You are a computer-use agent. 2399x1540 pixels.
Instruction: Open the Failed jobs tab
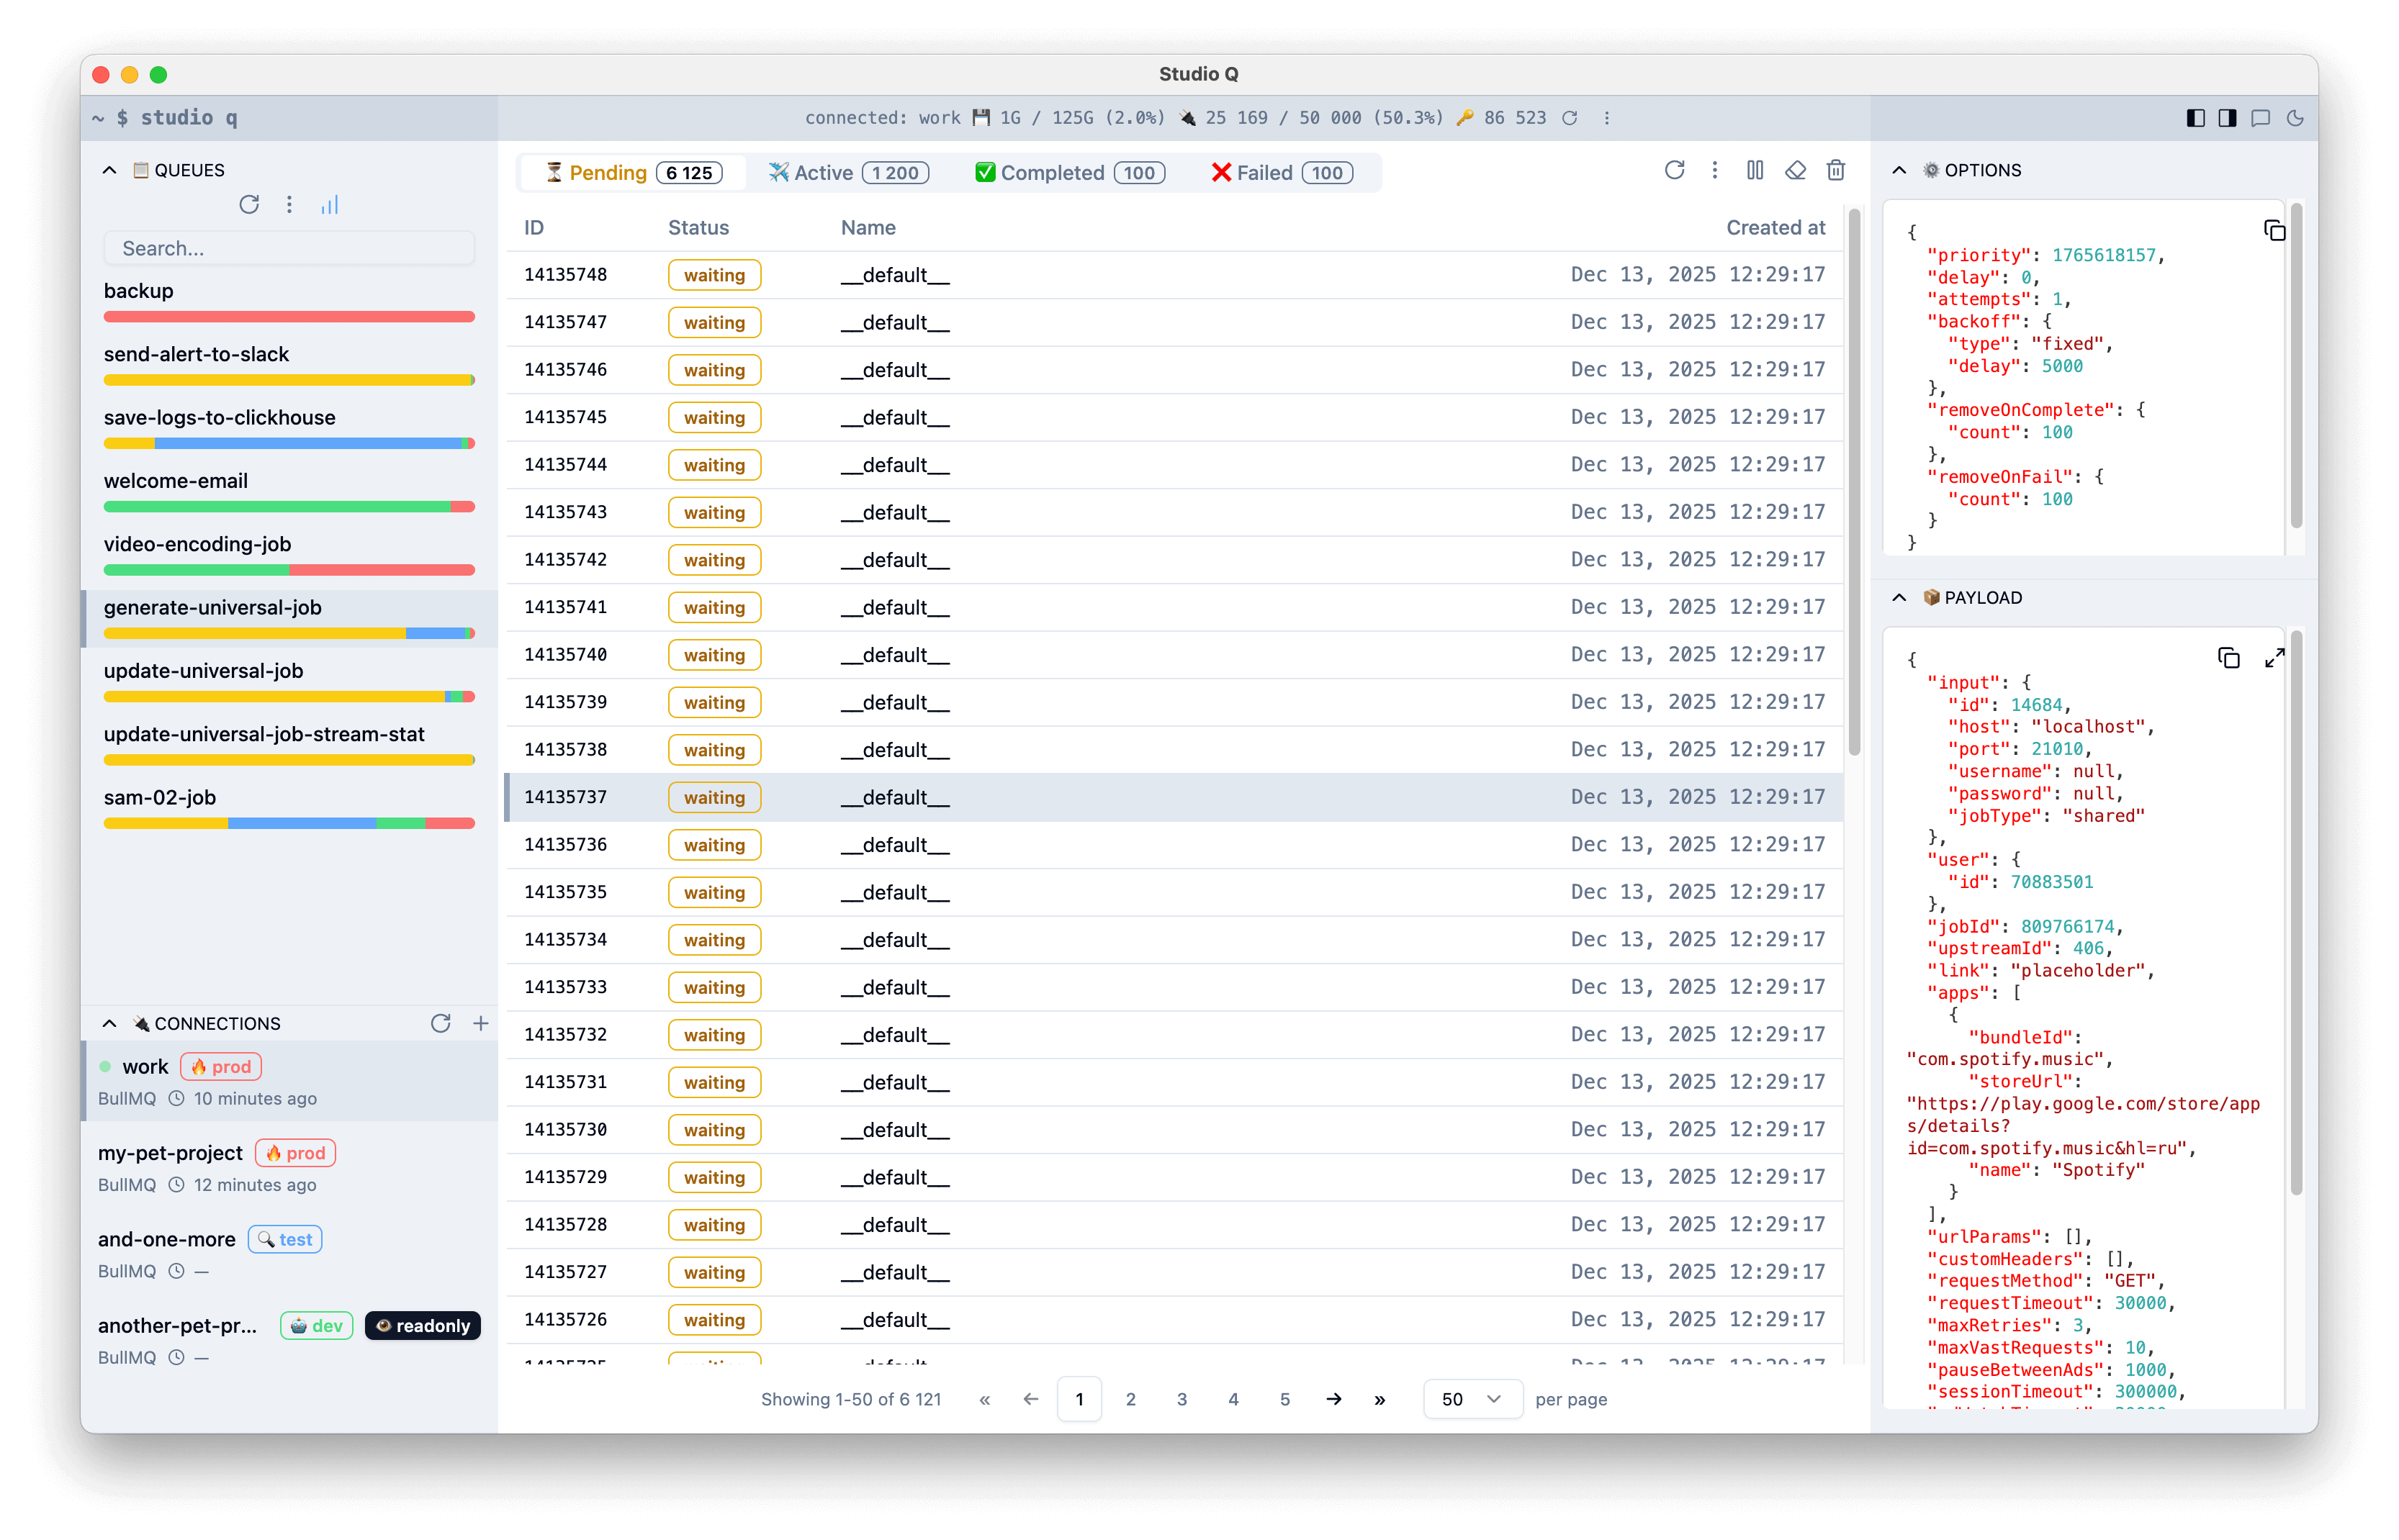1281,172
